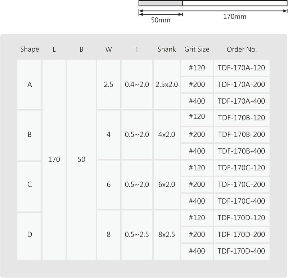Select the TDF-170C-120 order cell
Screen dimensions: 288x278
pyautogui.click(x=241, y=168)
